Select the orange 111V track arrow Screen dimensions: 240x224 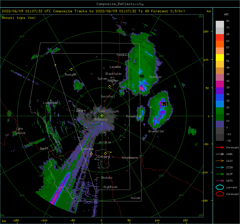click(x=220, y=161)
